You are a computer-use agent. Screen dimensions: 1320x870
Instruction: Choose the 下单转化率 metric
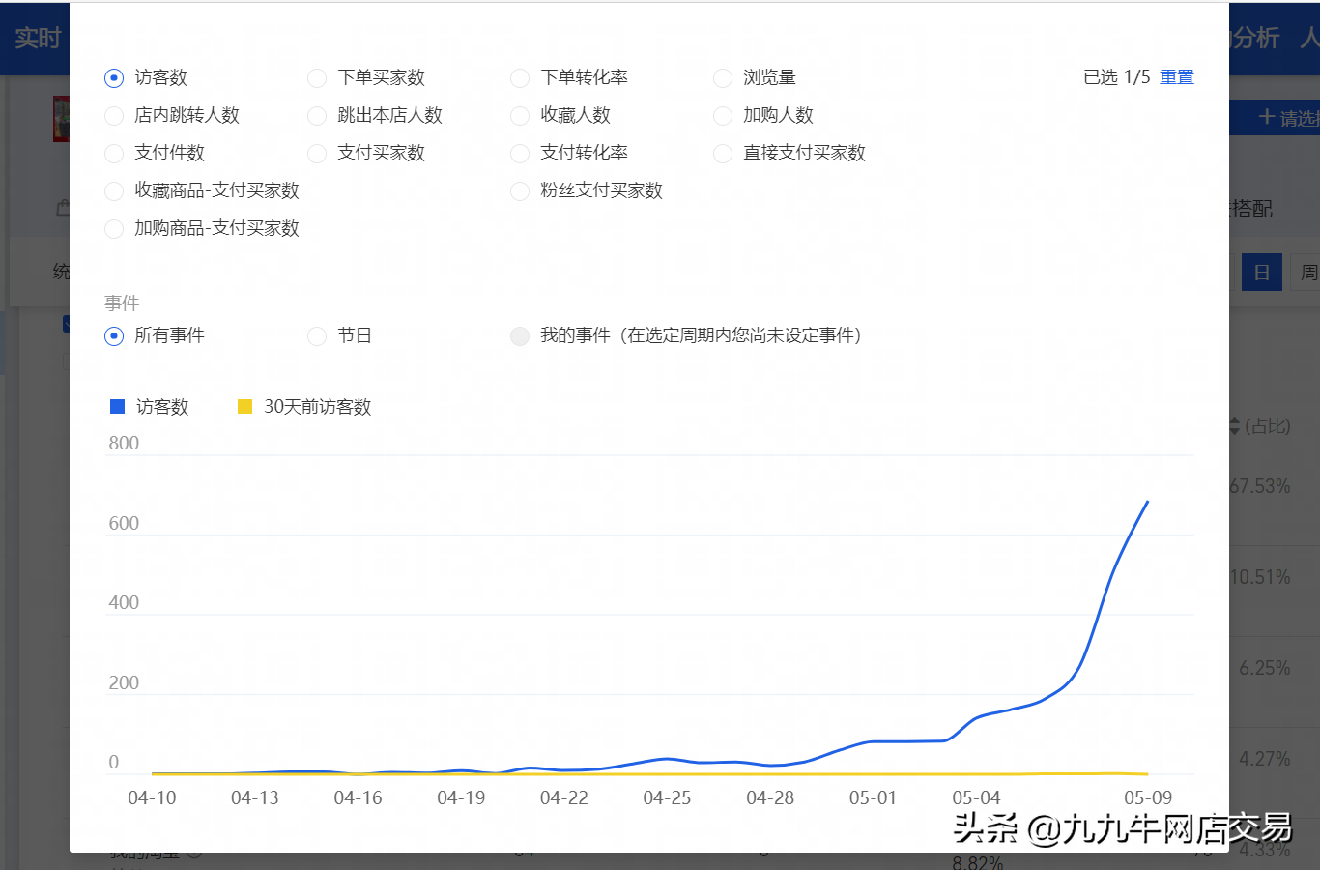coord(520,78)
